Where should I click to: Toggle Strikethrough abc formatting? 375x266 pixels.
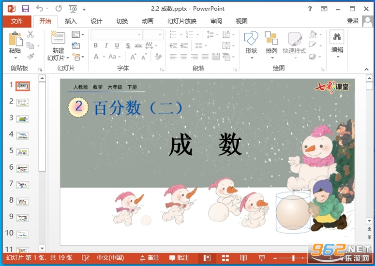coord(138,45)
